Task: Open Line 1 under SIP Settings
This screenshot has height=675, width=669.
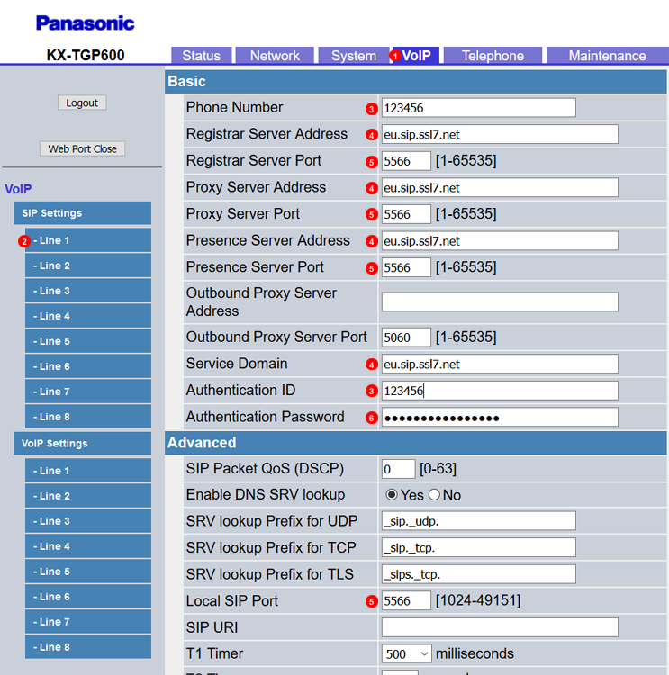Action: 88,240
